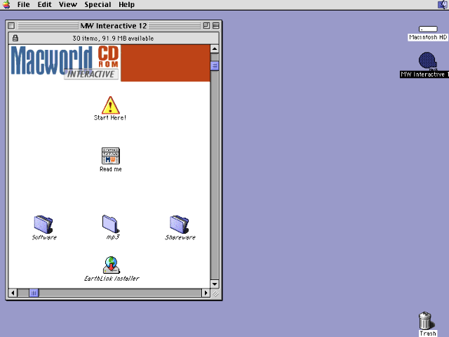The image size is (449, 337).
Task: Click the lock icon in window header
Action: click(x=15, y=38)
